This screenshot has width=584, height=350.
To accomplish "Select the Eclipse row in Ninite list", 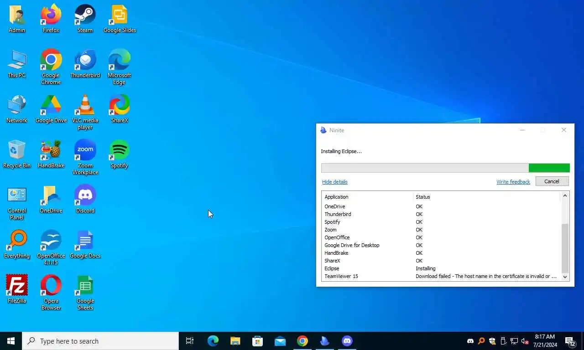I will click(x=441, y=268).
